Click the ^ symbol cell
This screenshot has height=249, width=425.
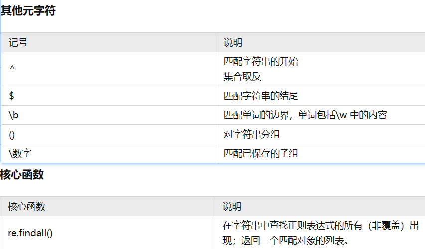pos(12,69)
